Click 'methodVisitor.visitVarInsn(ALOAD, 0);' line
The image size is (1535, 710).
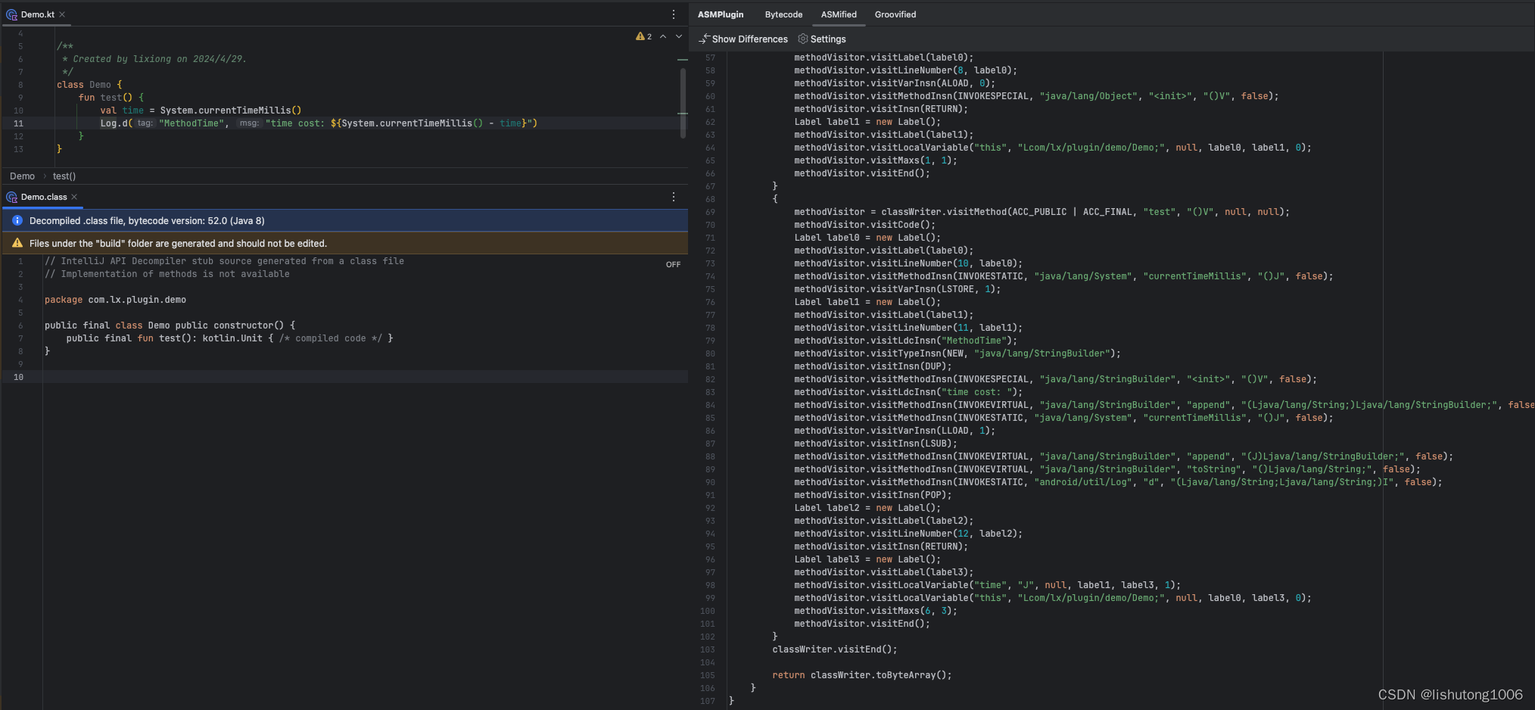tap(895, 83)
